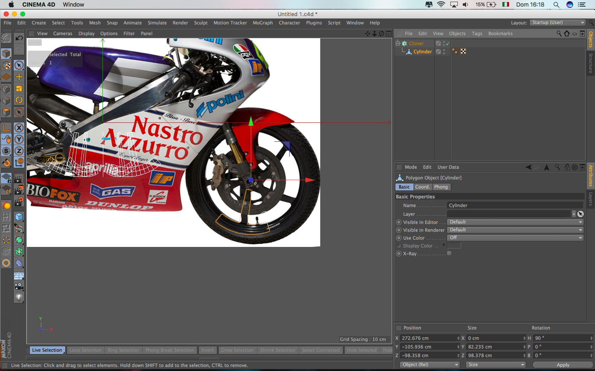Screen dimensions: 595x371
Task: Switch to Phong tab
Action: pyautogui.click(x=441, y=187)
